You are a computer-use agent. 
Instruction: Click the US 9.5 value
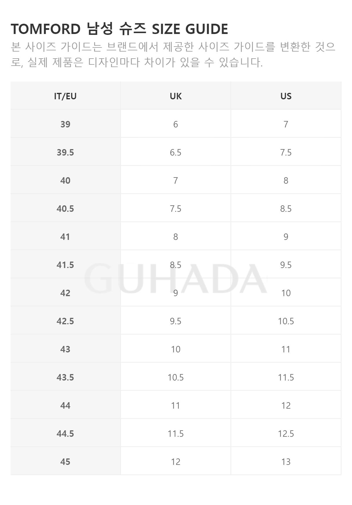[x=286, y=265]
